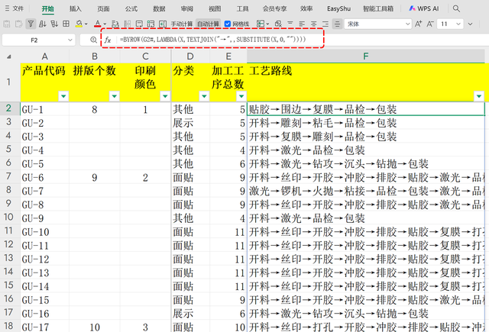489x332 pixels.
Task: Click the top align icon
Action: click(290, 24)
